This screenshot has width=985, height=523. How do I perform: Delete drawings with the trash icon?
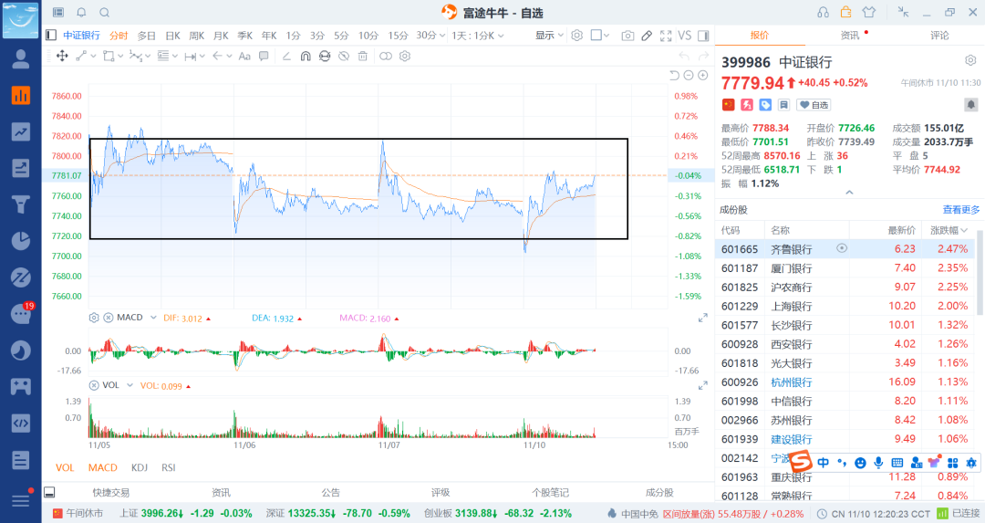[x=362, y=56]
